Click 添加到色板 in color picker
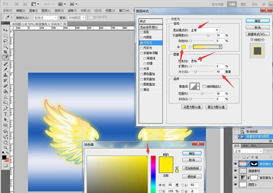This screenshot has height=193, width=273. click(192, 168)
